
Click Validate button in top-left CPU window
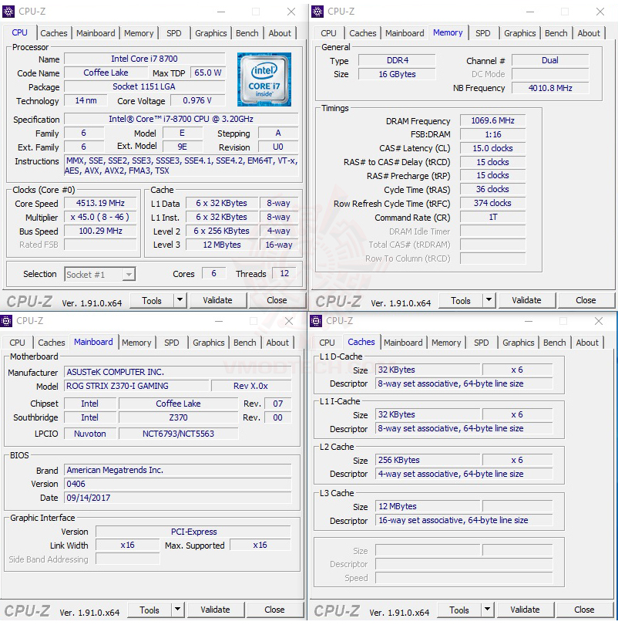(217, 300)
